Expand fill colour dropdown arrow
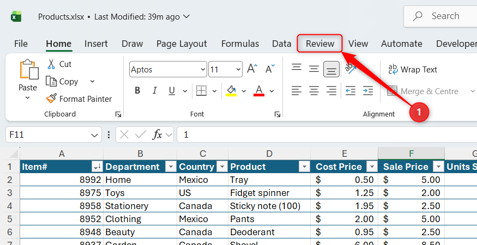This screenshot has width=477, height=245. tap(244, 91)
